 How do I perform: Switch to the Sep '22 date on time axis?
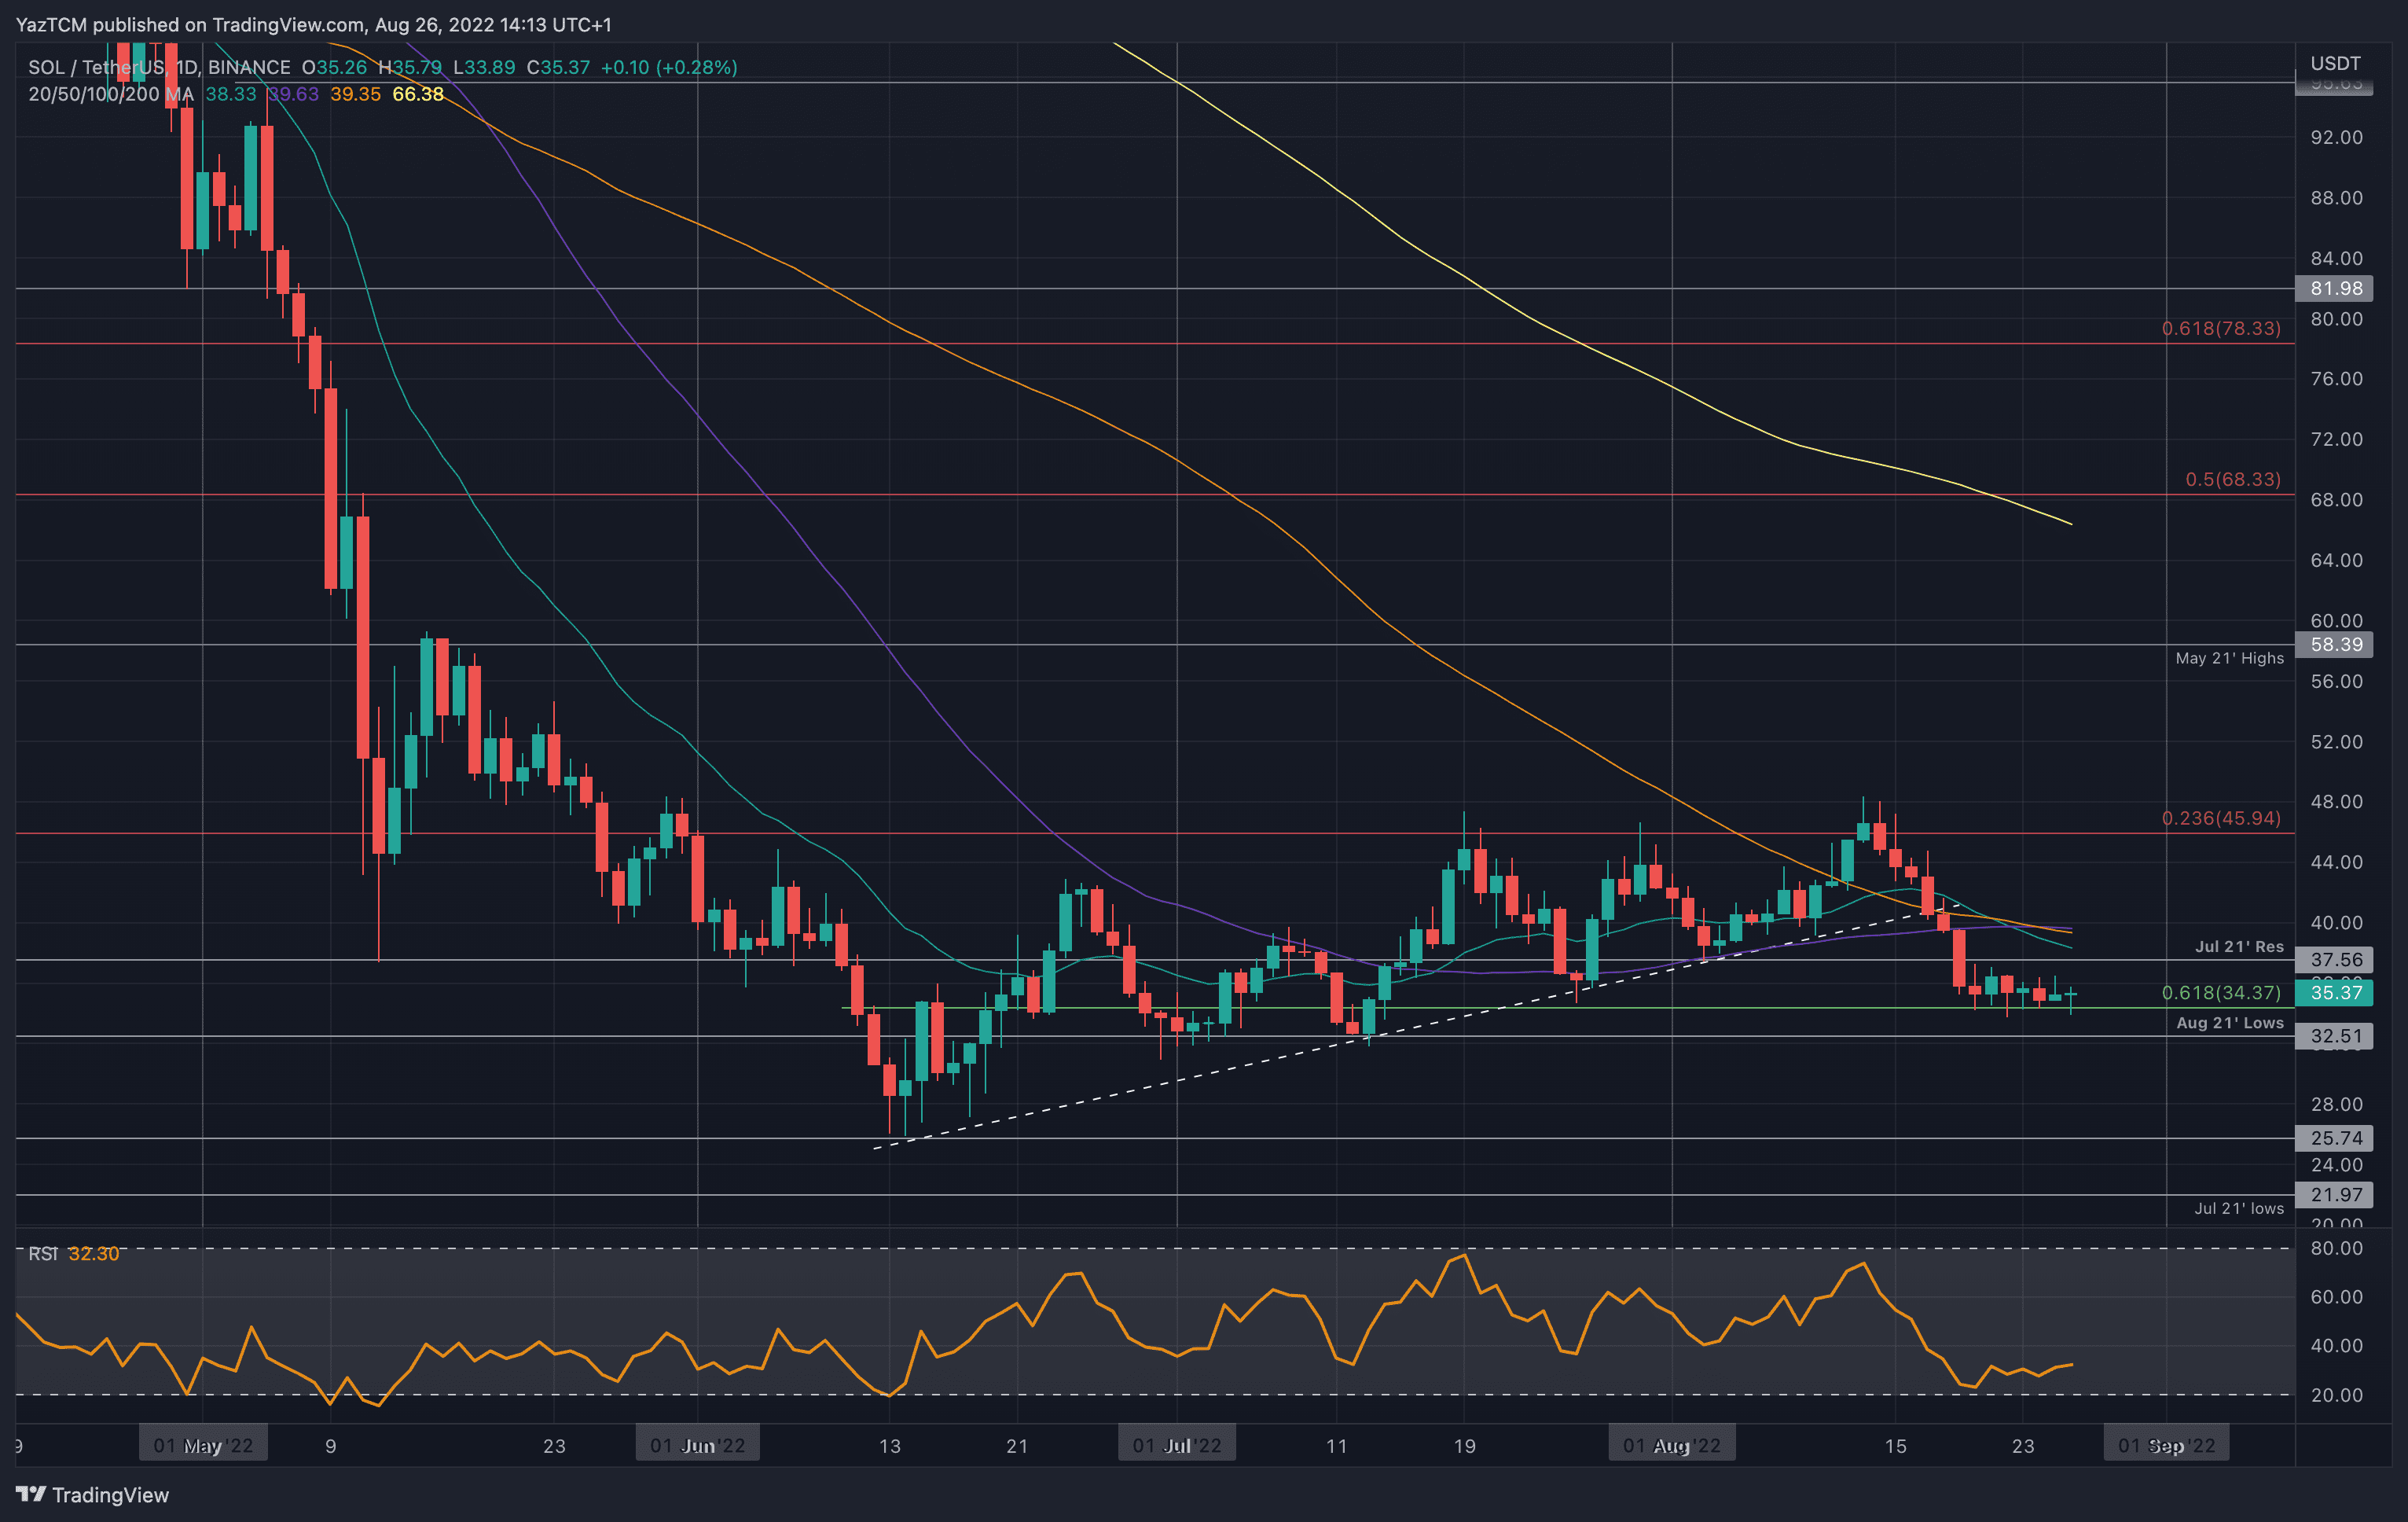(2167, 1444)
